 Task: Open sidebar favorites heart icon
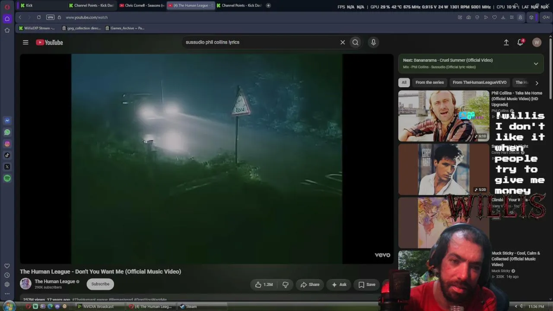7,266
